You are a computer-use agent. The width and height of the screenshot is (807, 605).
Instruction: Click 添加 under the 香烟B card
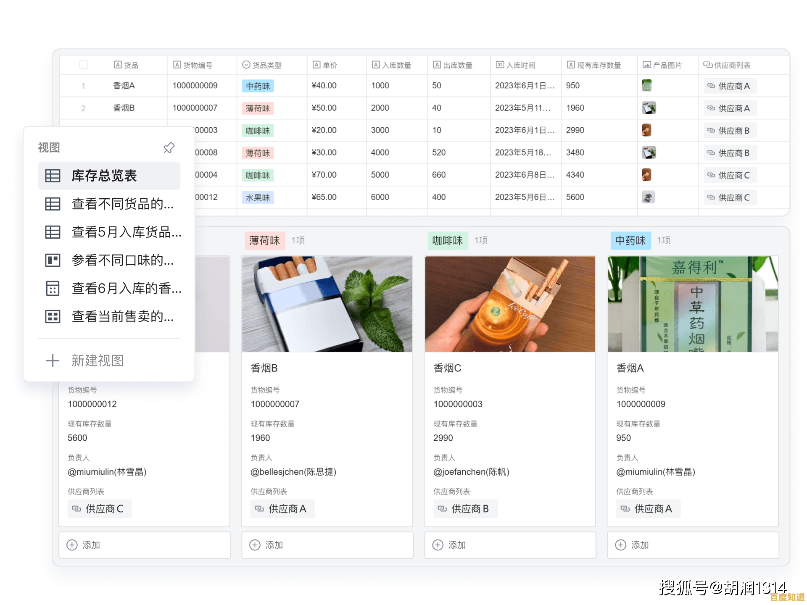click(x=274, y=545)
